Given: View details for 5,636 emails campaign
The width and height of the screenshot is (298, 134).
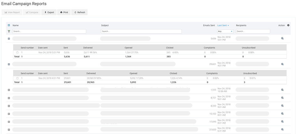Looking at the screenshot, I should pyautogui.click(x=282, y=38).
